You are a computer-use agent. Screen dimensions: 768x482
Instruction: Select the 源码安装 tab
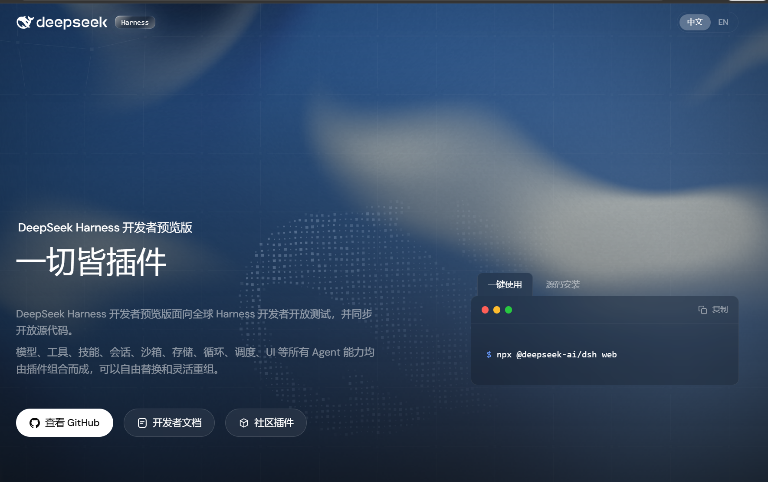pyautogui.click(x=563, y=284)
